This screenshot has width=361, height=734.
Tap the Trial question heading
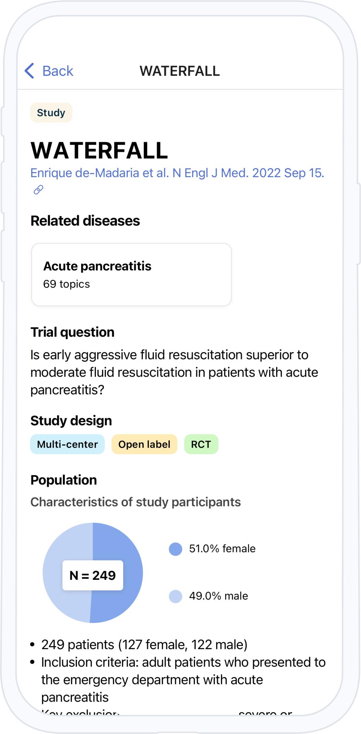[x=73, y=332]
